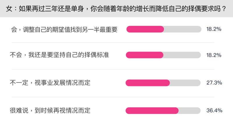Click pink filled bar for "不一定" option
Viewport: 233px width, 128px height.
[148, 83]
